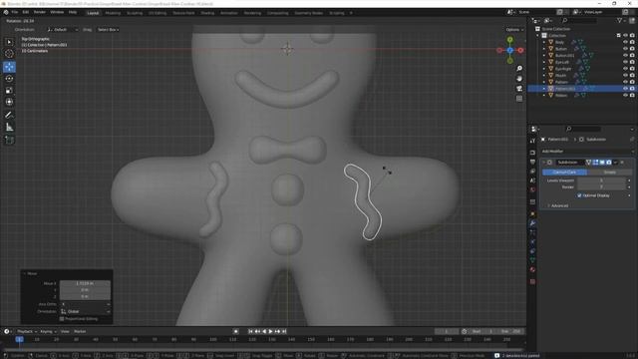Select the Measure tool
638x359 pixels.
(x=9, y=128)
